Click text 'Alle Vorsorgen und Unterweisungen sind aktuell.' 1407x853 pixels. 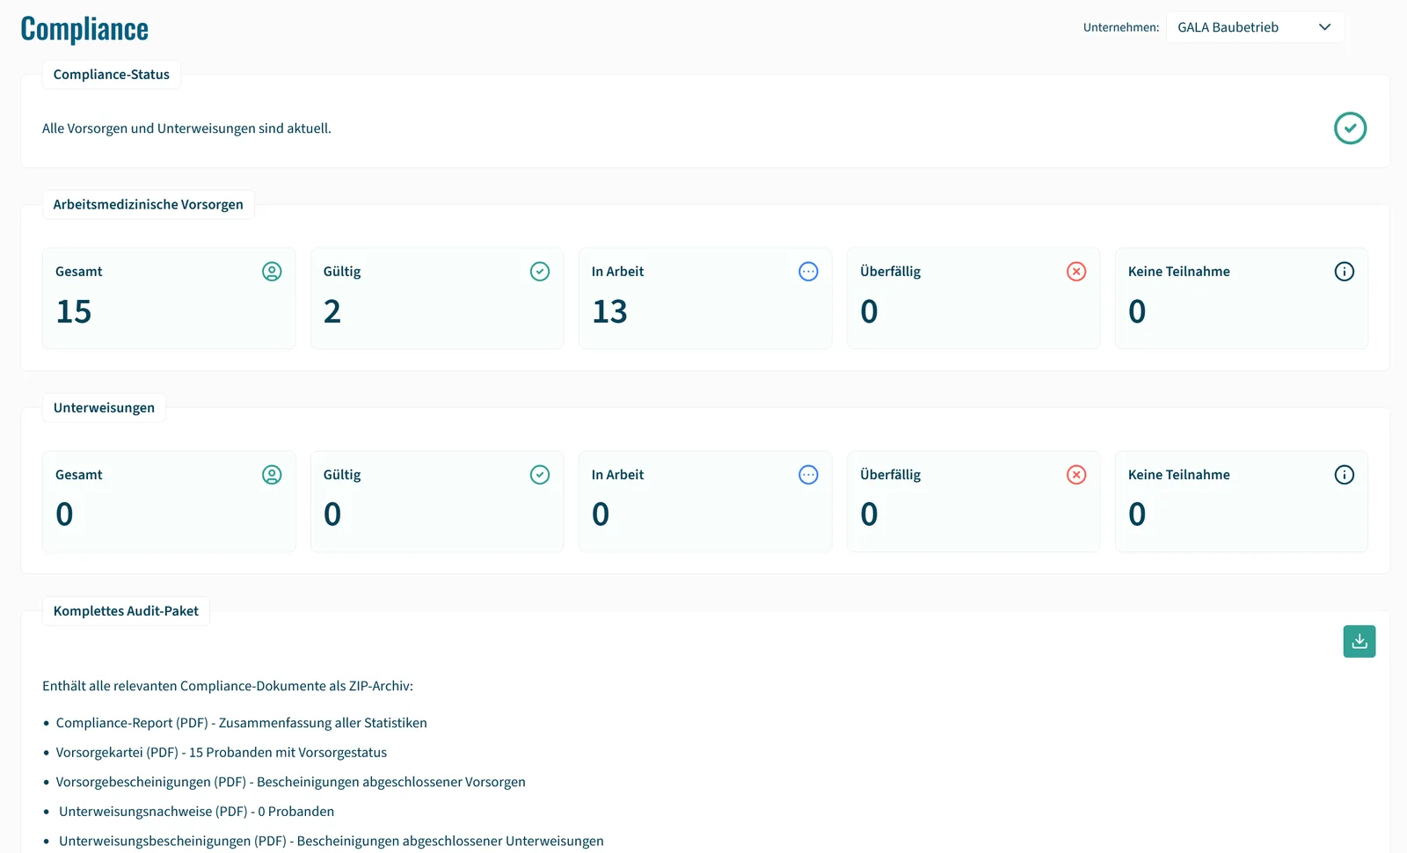pos(186,128)
